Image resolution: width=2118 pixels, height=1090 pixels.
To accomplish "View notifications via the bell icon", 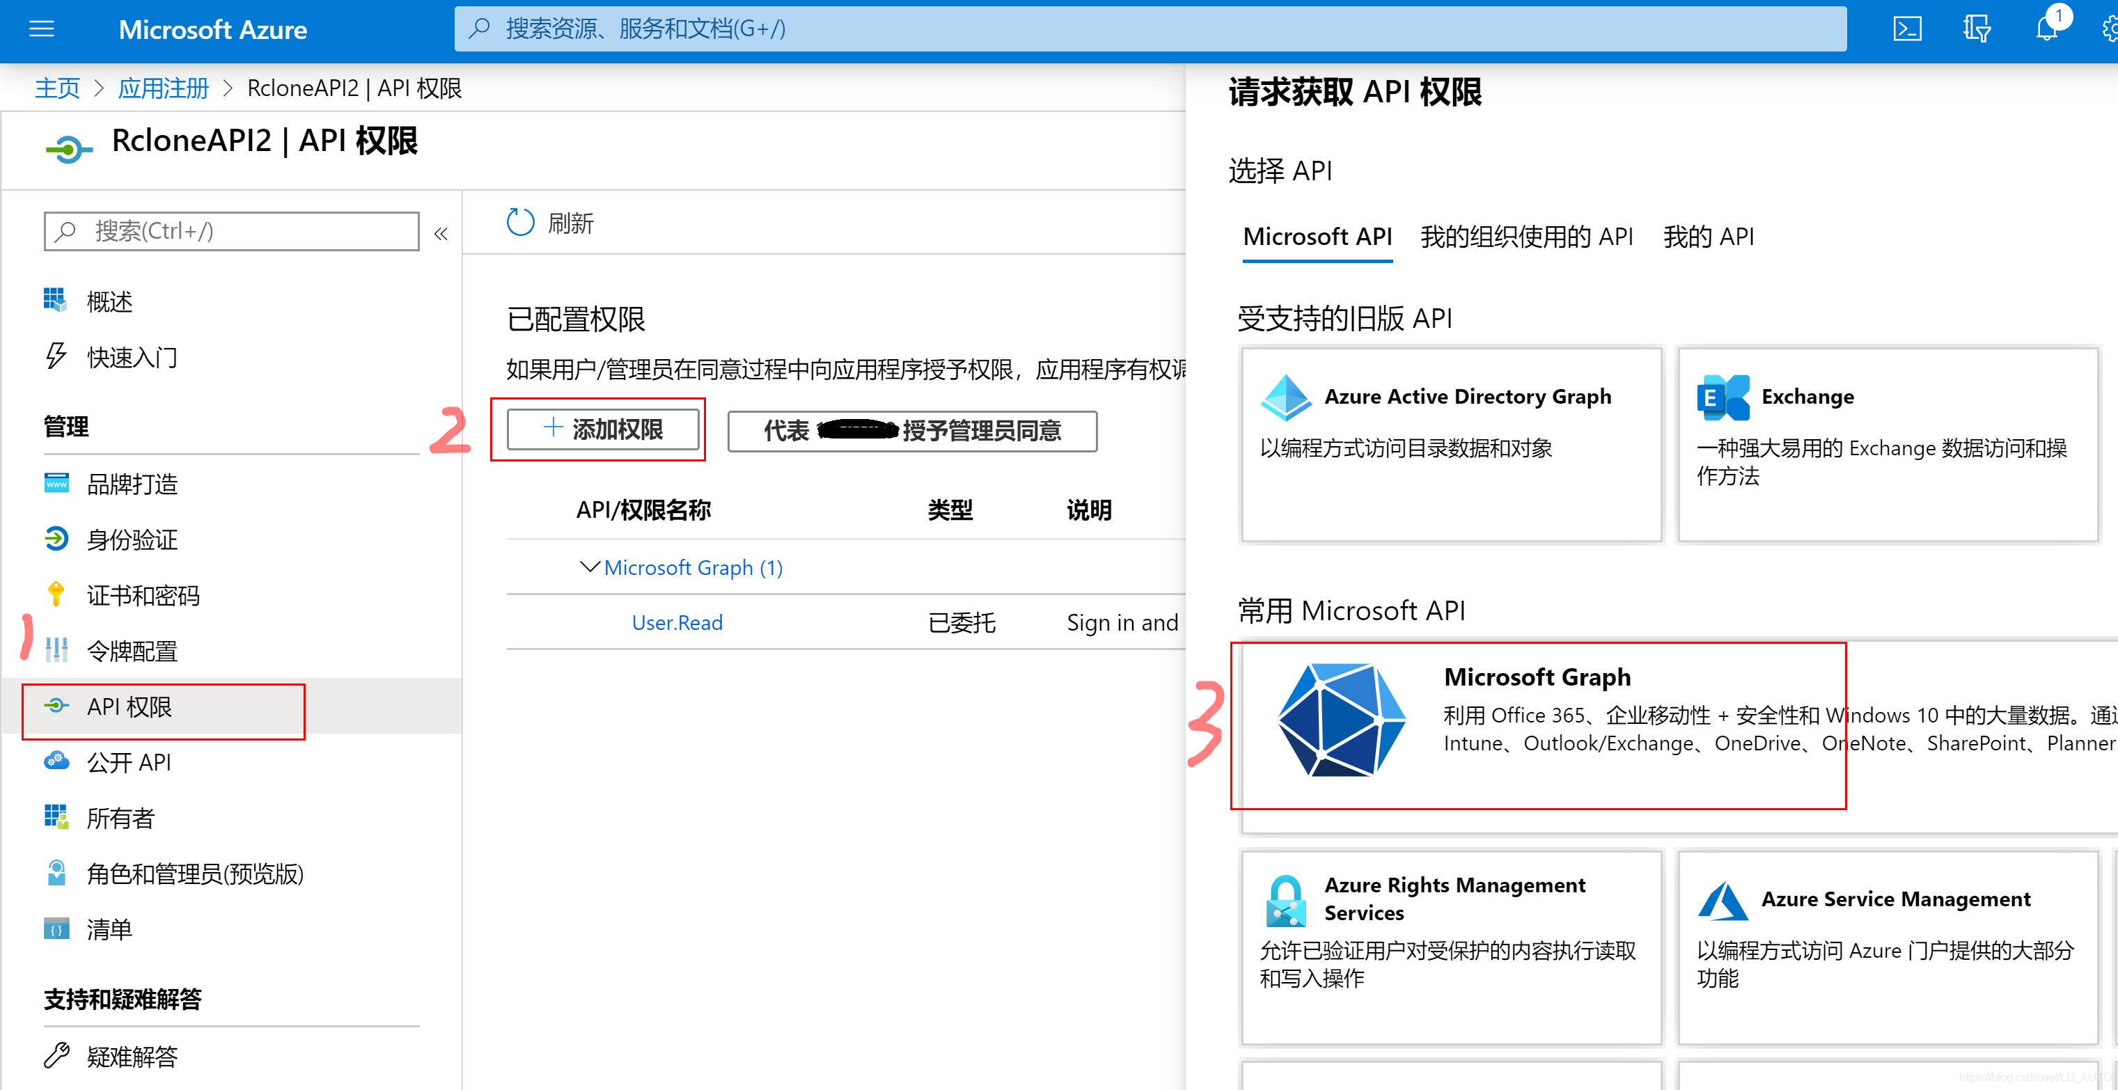I will (2046, 29).
